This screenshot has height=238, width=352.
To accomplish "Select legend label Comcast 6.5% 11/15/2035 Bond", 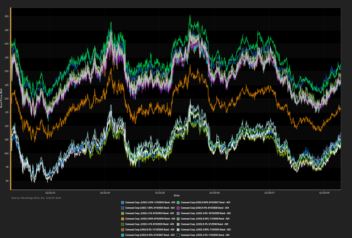I will 150,229.
